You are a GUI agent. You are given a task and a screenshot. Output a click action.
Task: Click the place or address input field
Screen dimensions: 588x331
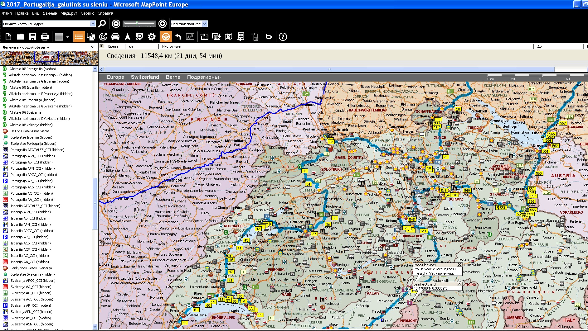pyautogui.click(x=46, y=24)
